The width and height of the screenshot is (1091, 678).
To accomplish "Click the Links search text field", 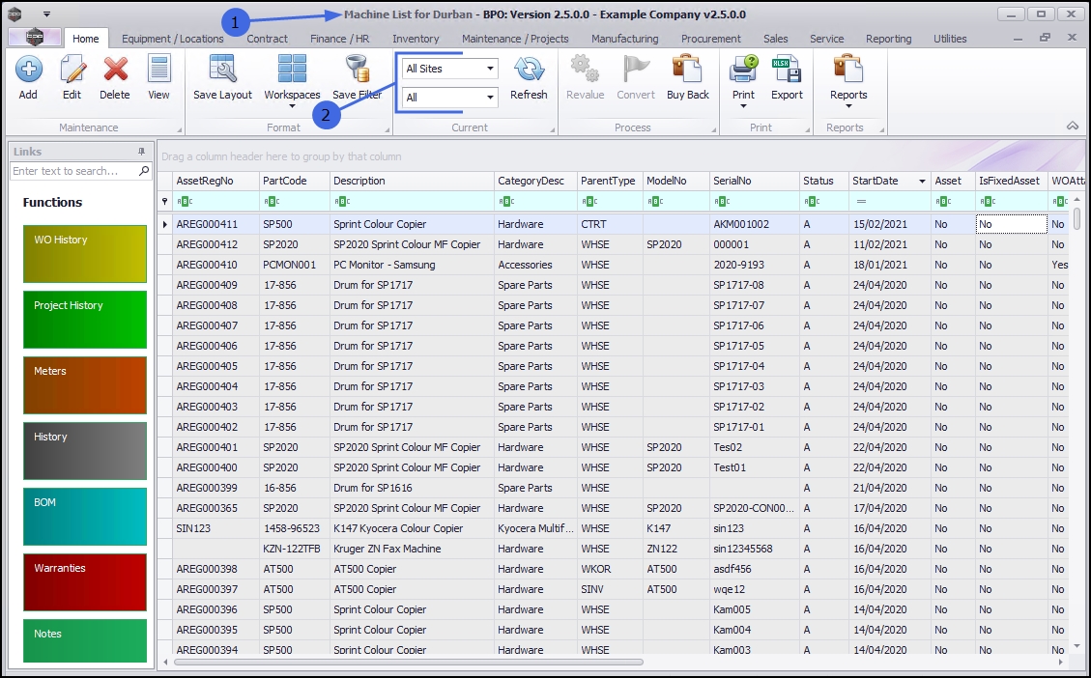I will (73, 171).
